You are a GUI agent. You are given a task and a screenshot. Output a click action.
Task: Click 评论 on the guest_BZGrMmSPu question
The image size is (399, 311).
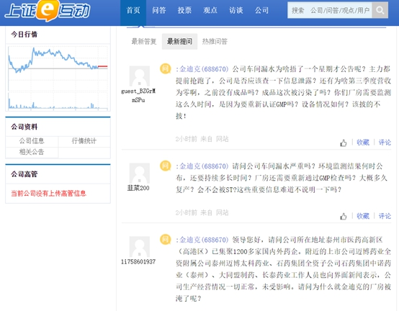click(385, 143)
